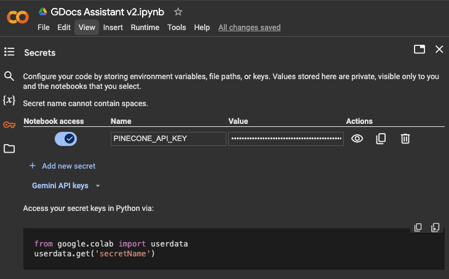The height and width of the screenshot is (279, 449).
Task: Open the Find and replace search icon
Action: tap(9, 76)
